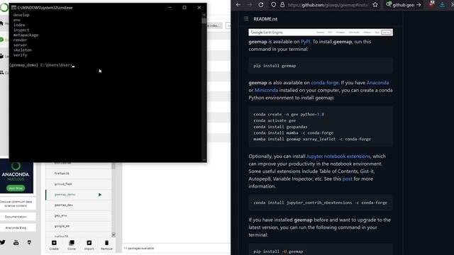Open Anaconda YouTube icon
Image resolution: width=454 pixels, height=255 pixels.
coord(16,242)
